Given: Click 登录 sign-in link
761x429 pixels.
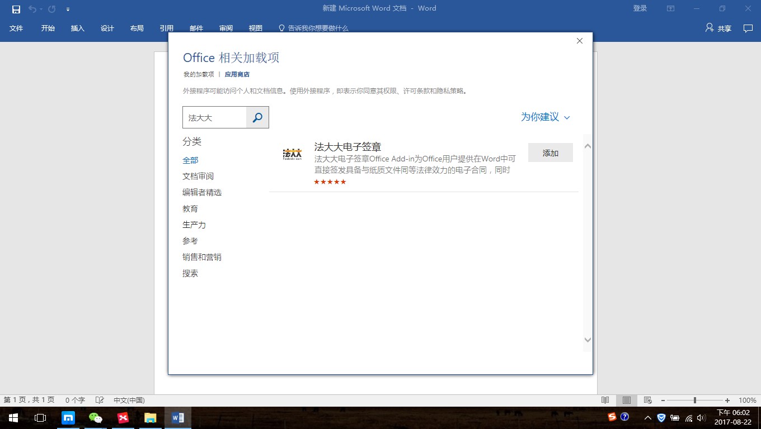Looking at the screenshot, I should pos(640,8).
